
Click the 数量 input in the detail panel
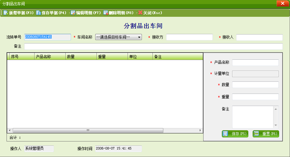click(x=255, y=85)
